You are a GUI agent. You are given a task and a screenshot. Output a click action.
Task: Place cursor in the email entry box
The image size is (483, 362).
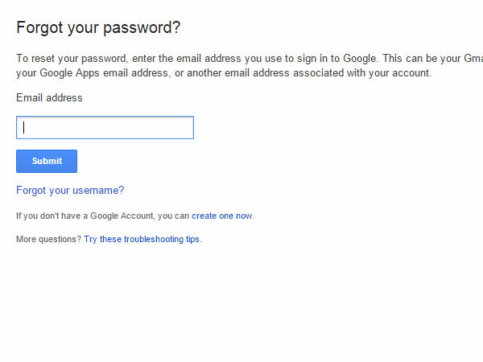(x=105, y=127)
